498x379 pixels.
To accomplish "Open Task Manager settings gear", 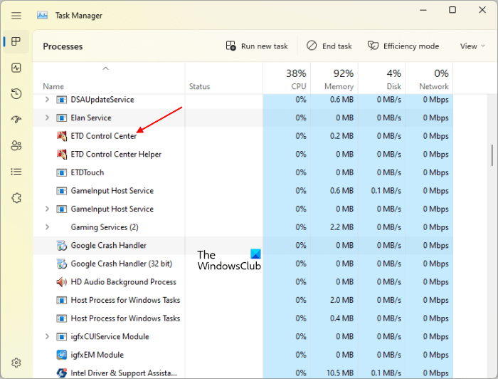I will click(x=16, y=363).
